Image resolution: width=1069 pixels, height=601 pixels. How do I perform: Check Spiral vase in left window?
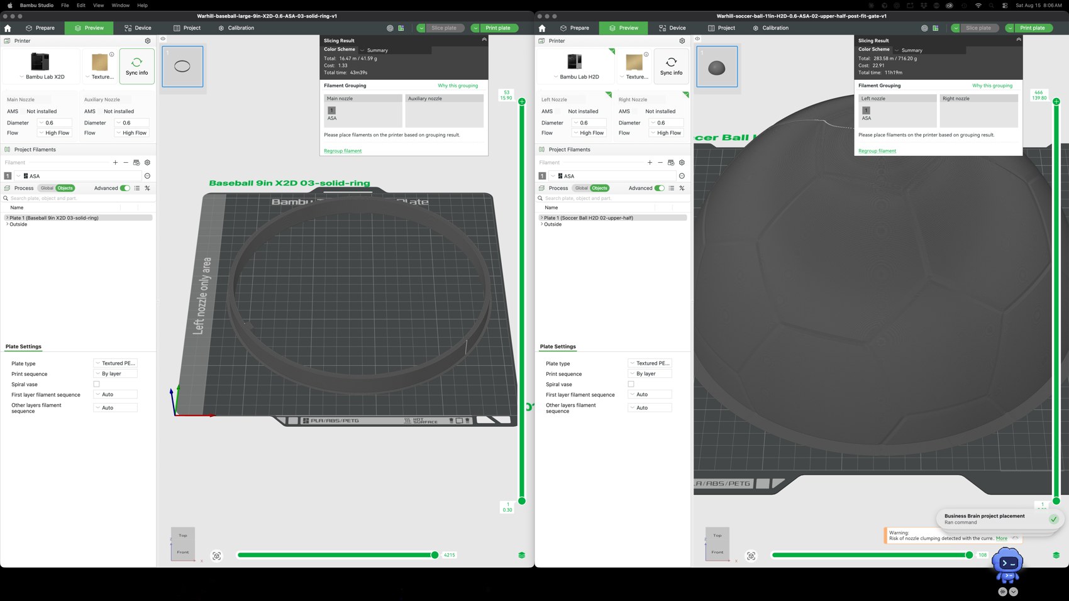click(96, 384)
